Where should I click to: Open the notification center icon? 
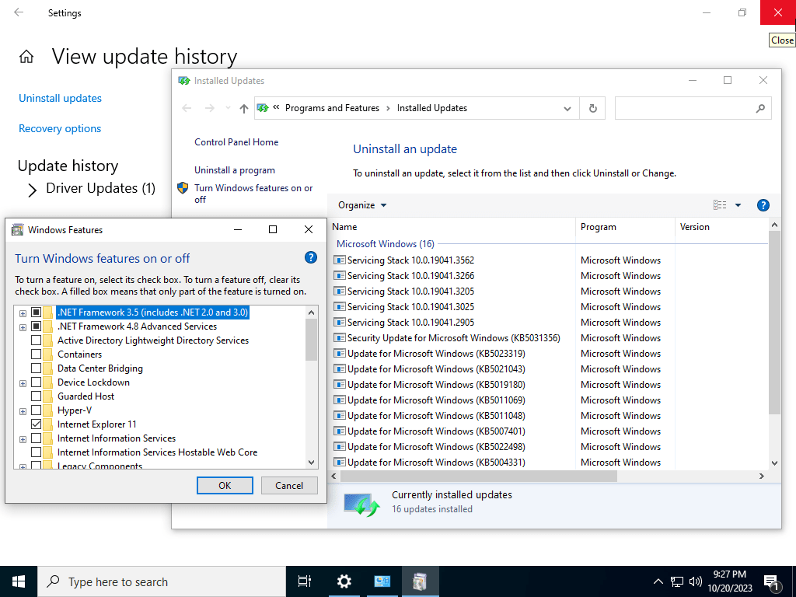pyautogui.click(x=772, y=582)
